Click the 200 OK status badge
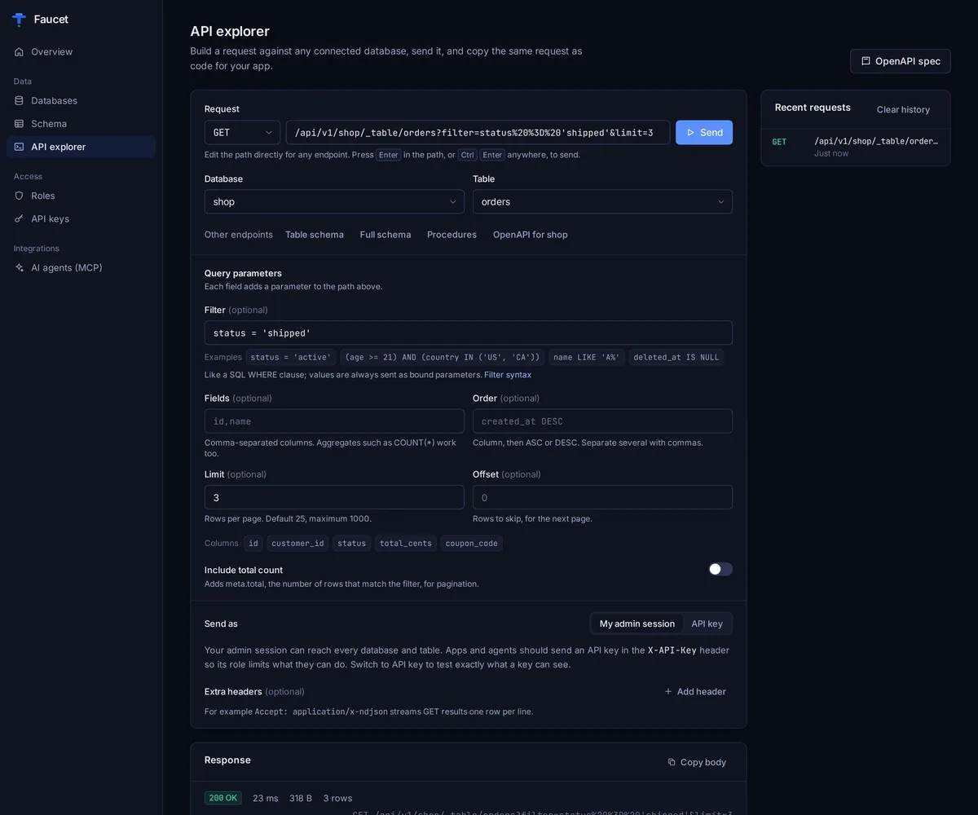978x815 pixels. tap(223, 798)
